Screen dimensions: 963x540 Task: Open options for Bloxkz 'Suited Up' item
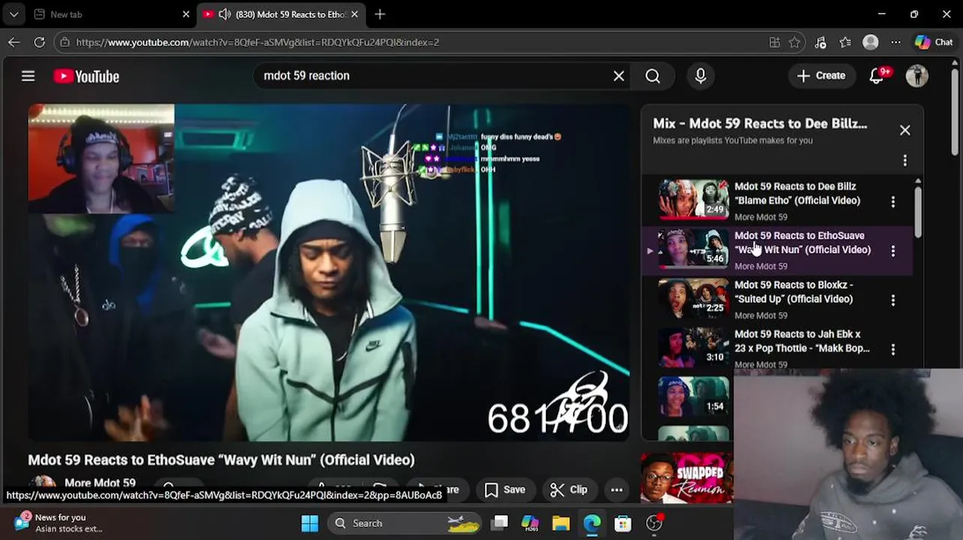pyautogui.click(x=892, y=300)
